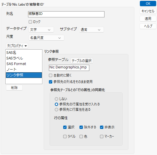Enable the マーカー row attribute checkbox
Image resolution: width=157 pixels, height=155 pixels.
click(102, 137)
